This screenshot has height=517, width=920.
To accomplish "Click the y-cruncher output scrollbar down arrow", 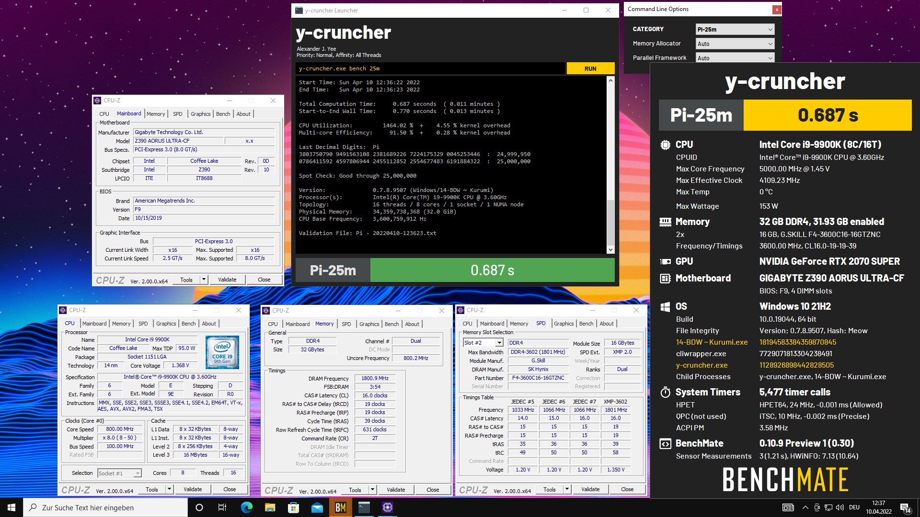I will (x=610, y=249).
